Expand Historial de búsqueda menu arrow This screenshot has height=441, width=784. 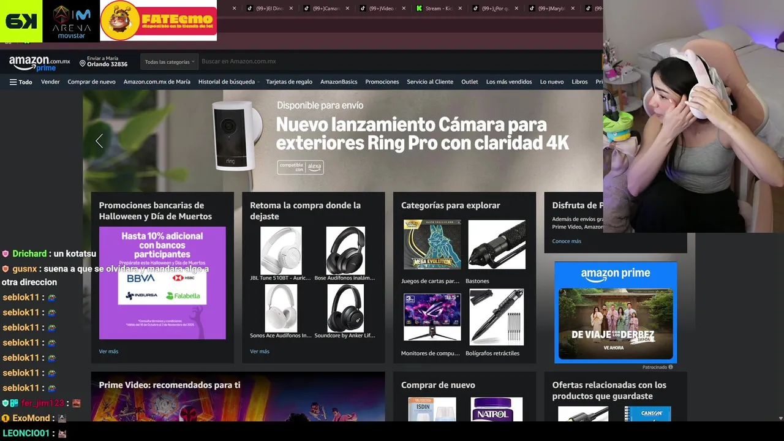(258, 82)
